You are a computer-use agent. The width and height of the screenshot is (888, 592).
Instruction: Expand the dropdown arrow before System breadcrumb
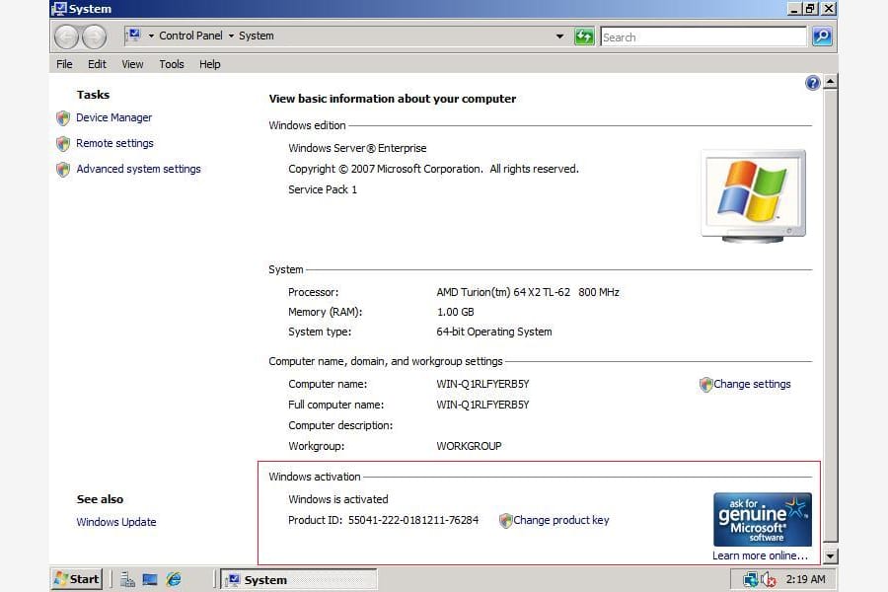pos(231,36)
